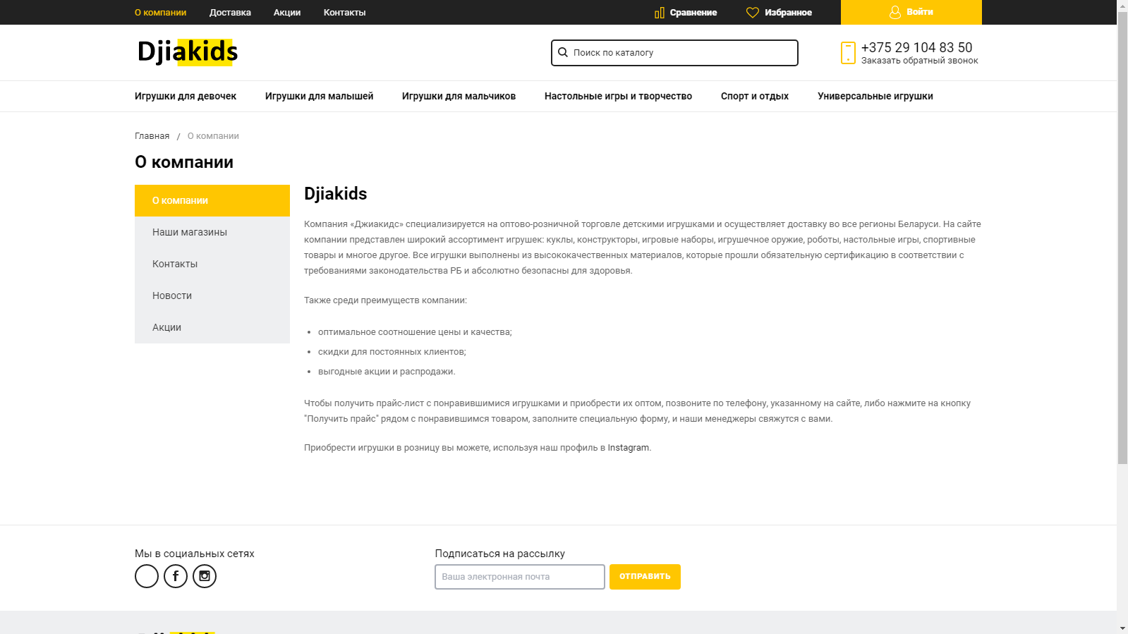This screenshot has height=634, width=1128.
Task: Open О компании in top bar
Action: [x=160, y=13]
